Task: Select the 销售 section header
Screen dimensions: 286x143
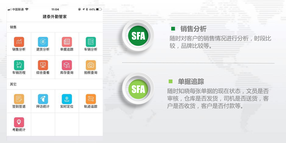Action: point(13,27)
